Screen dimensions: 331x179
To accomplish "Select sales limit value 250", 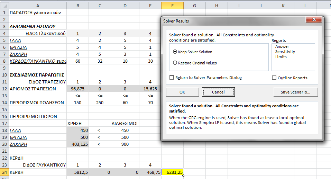I will tap(100, 103).
